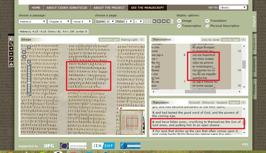Click the SNF supporter logo

pos(103,146)
